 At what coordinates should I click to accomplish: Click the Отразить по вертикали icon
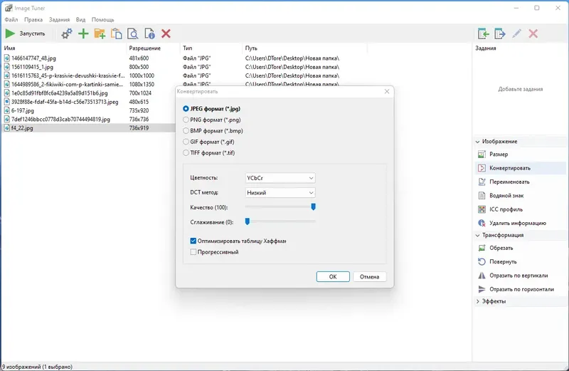pos(482,276)
